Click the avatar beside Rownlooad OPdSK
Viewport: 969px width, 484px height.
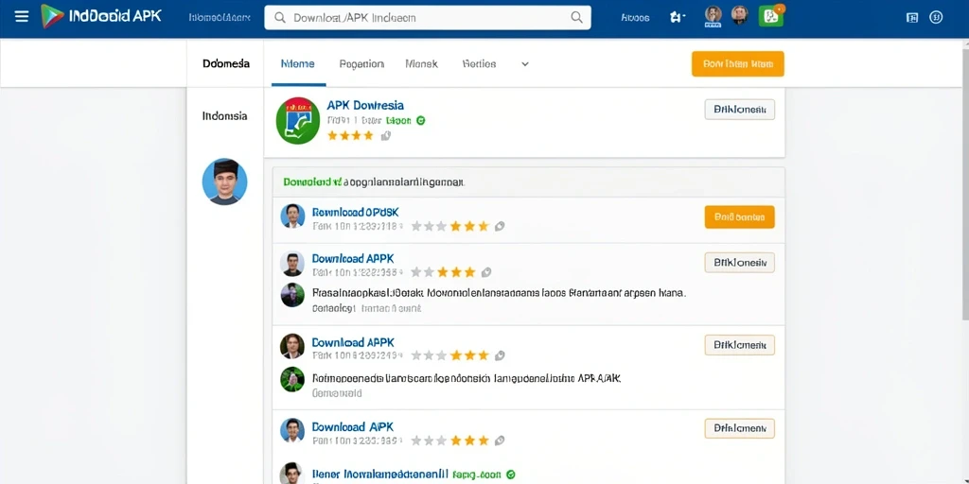[292, 216]
